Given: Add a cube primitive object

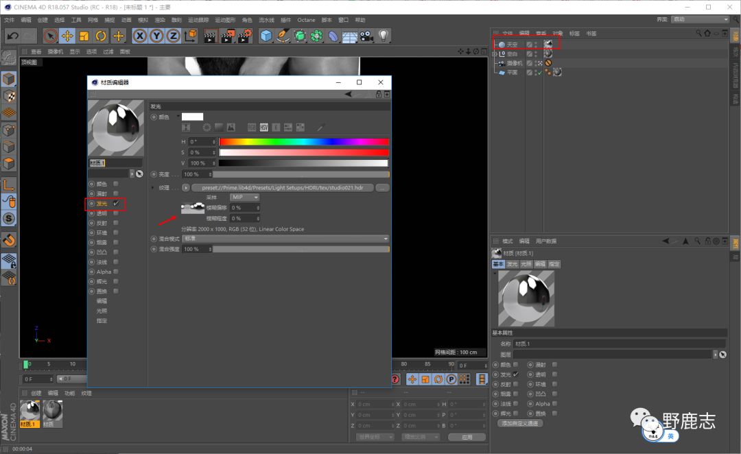Looking at the screenshot, I should 266,36.
